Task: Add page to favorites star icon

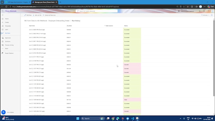Action: (x=184, y=7)
